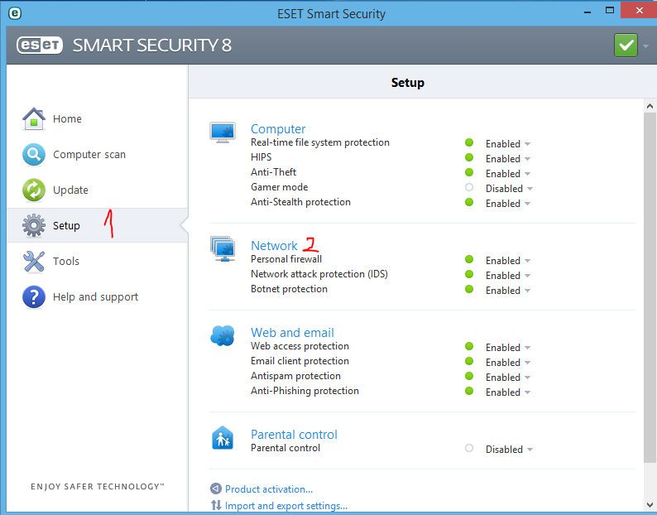Toggle the Gamer mode status indicator
657x515 pixels.
click(x=469, y=188)
